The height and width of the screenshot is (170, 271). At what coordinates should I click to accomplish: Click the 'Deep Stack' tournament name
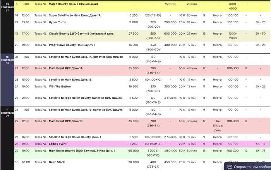pyautogui.click(x=57, y=162)
